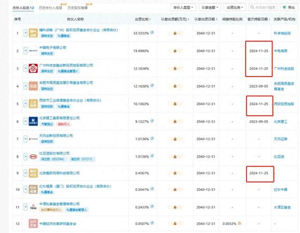Screen dimensions: 300x233
Task: Sort by the 认缴出资日期 column header
Action: click(206, 19)
